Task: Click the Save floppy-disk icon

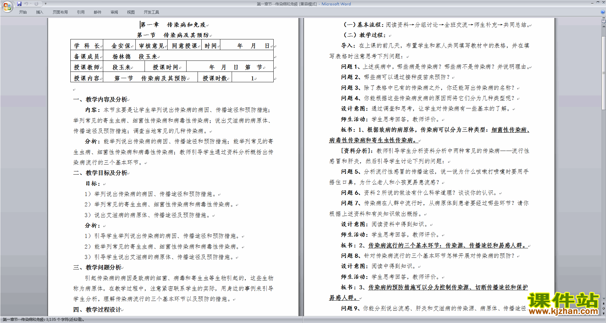Action: [x=19, y=4]
